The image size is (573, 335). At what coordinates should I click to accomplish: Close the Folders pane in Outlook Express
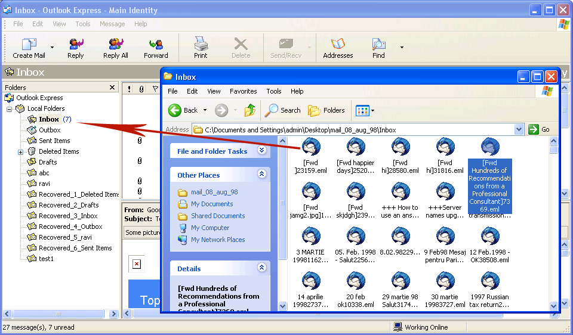(112, 87)
